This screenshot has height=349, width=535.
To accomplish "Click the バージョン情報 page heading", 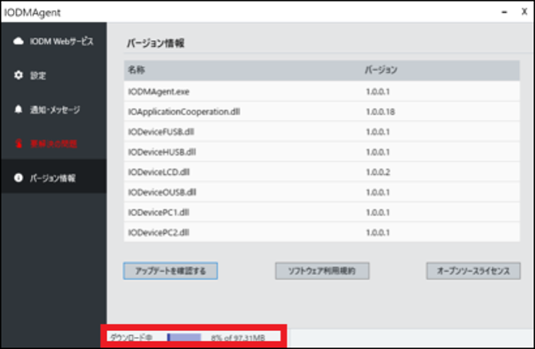I will coord(156,43).
